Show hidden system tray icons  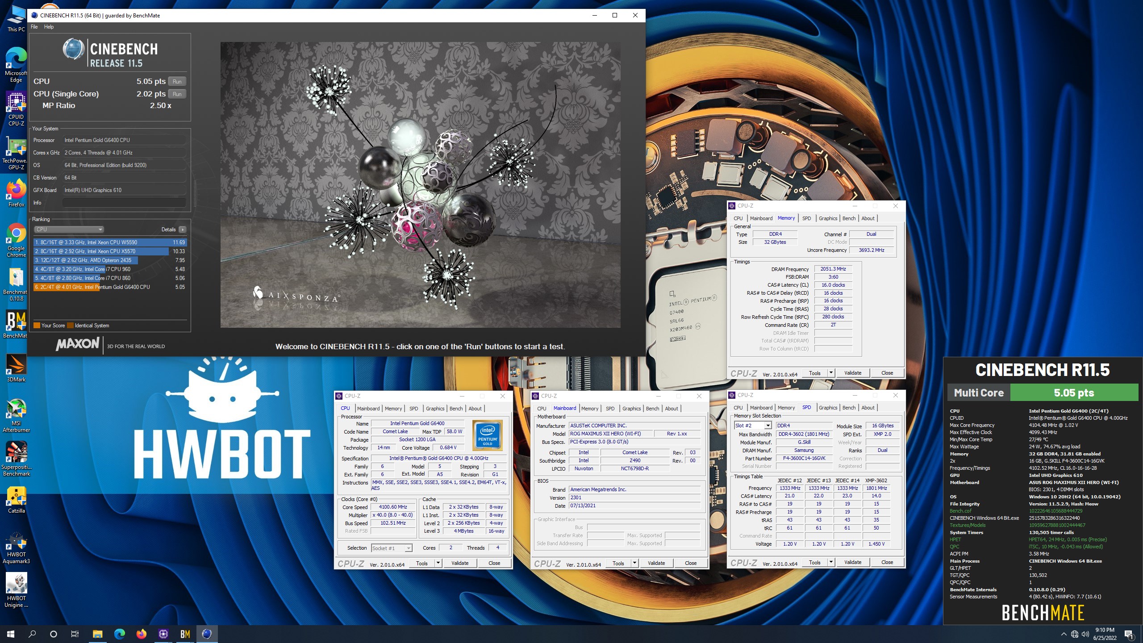tap(1064, 634)
